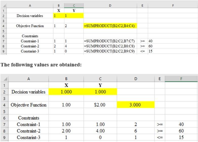Select 'Constraints' heading in bottom sheet
This screenshot has height=142, width=198.
point(29,118)
